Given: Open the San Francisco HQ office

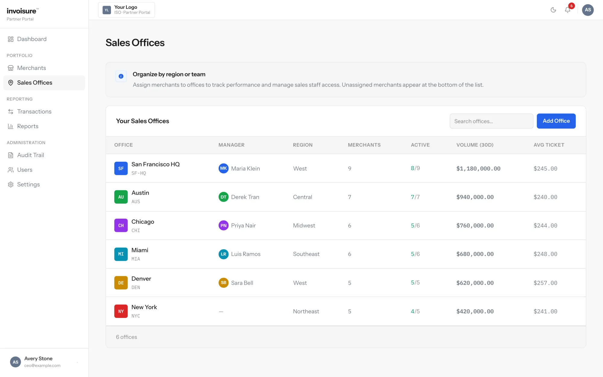Looking at the screenshot, I should [x=156, y=164].
